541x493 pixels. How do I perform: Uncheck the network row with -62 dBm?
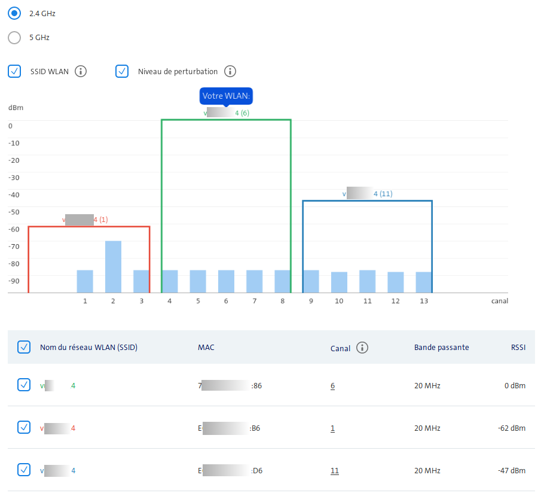[x=24, y=427]
